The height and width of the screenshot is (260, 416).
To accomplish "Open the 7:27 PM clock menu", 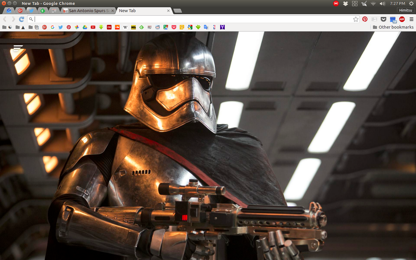I will point(397,3).
